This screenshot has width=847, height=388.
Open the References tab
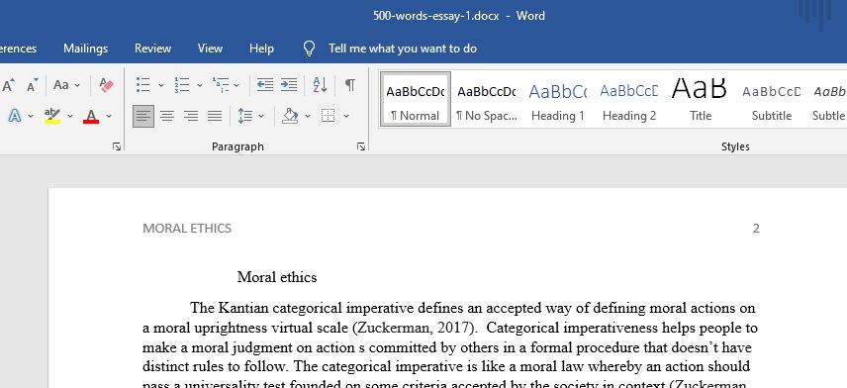click(19, 48)
